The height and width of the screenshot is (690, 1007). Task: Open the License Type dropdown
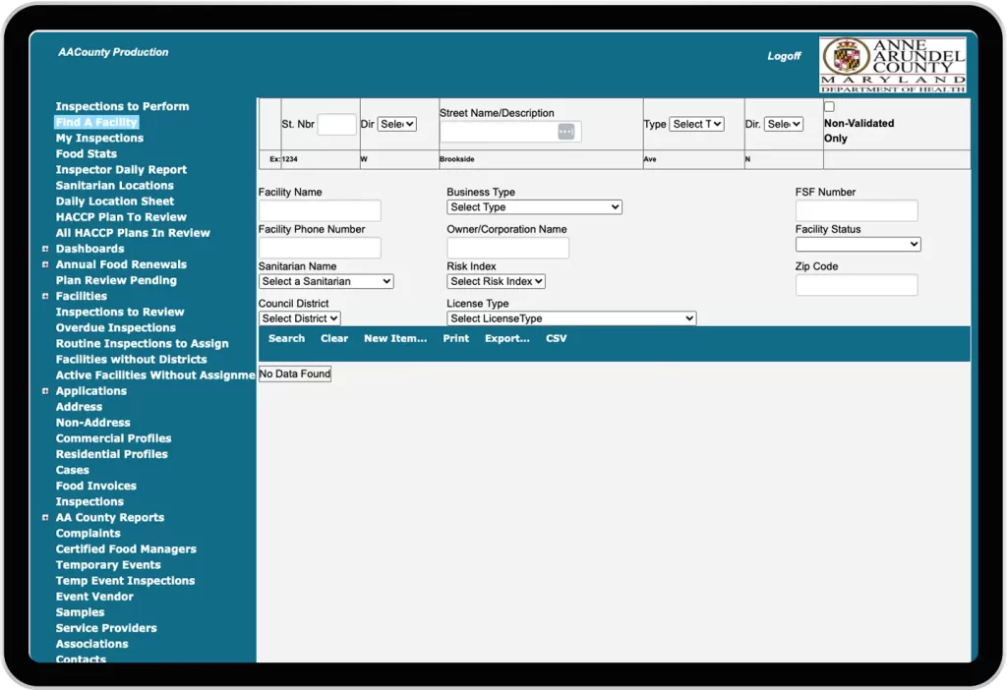coord(571,318)
